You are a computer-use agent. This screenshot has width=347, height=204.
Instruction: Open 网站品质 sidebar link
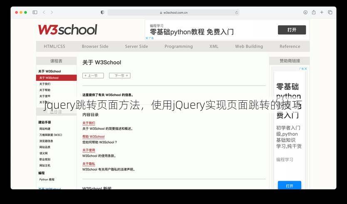(45, 147)
